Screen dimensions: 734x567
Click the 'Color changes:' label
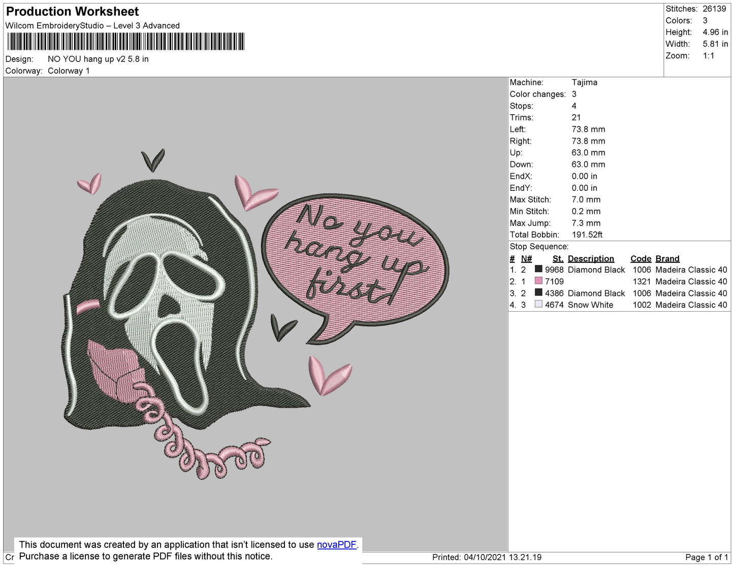pos(538,94)
